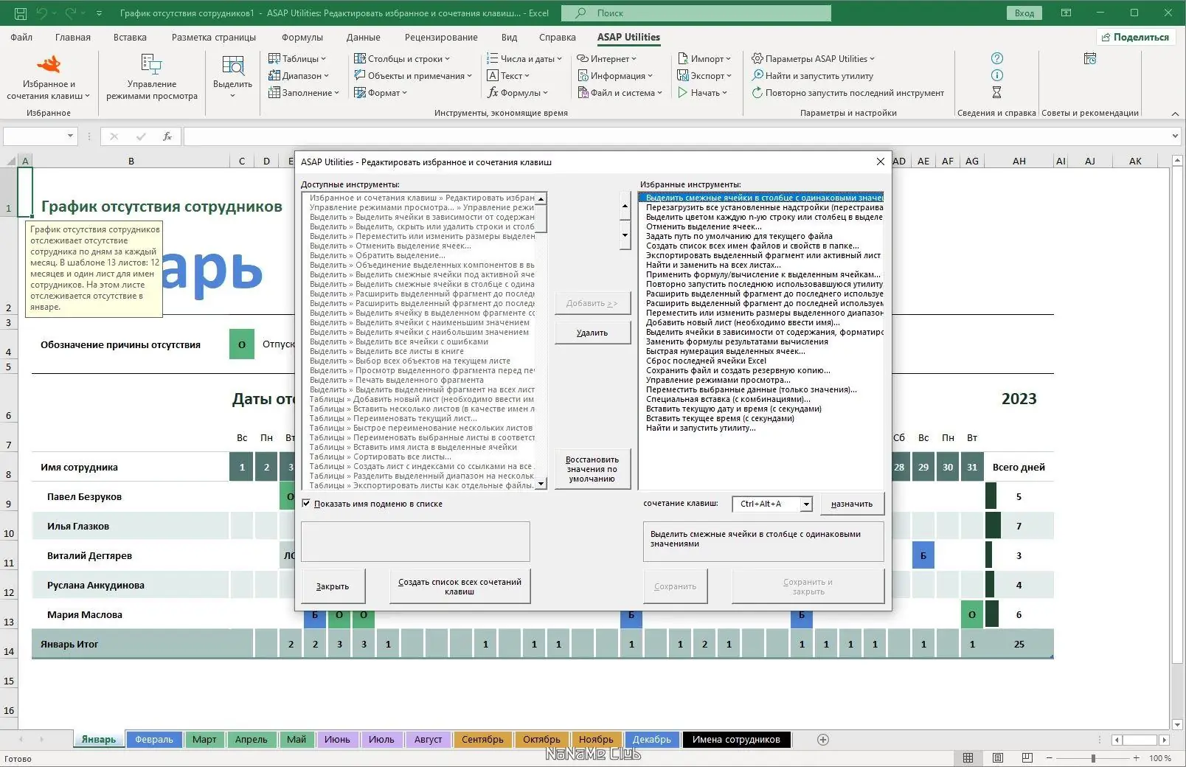Click Создать список всех сочетаний клавиш

pyautogui.click(x=460, y=586)
